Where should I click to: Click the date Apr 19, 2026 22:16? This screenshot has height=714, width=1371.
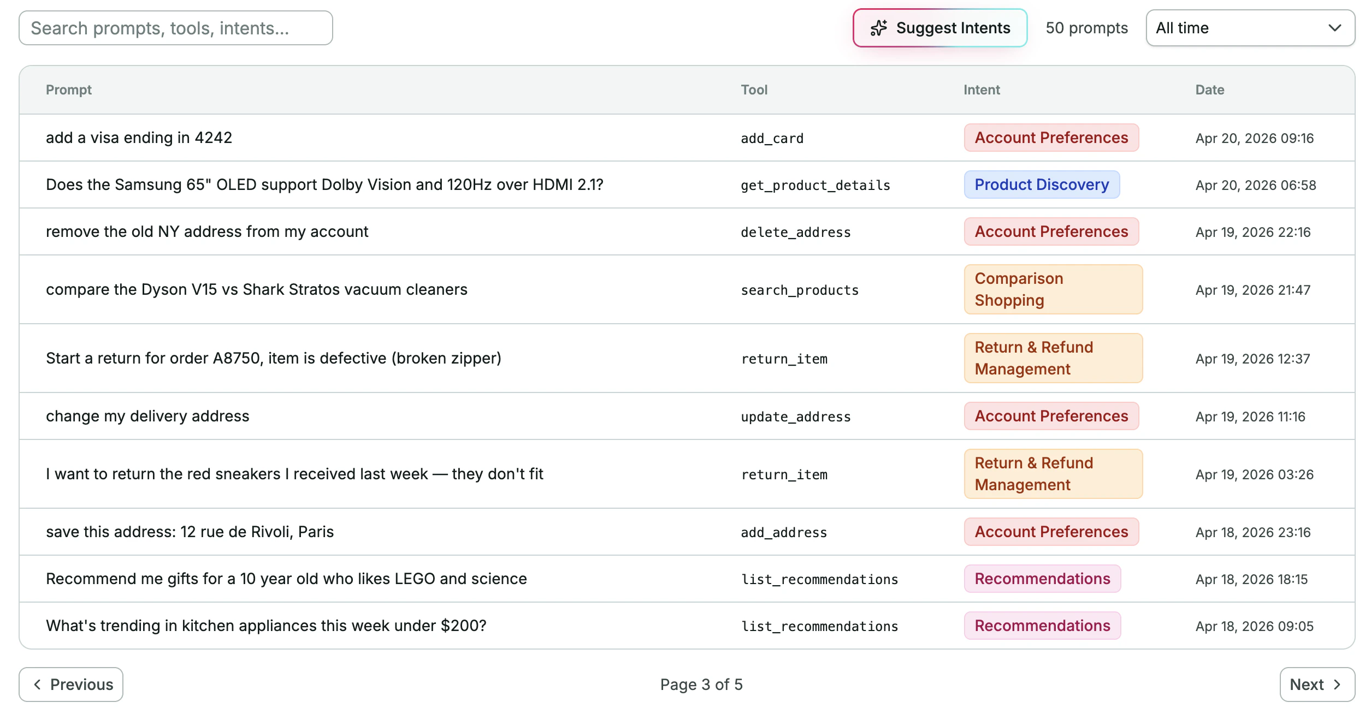click(x=1253, y=233)
